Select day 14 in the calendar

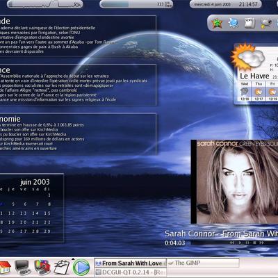[35, 213]
